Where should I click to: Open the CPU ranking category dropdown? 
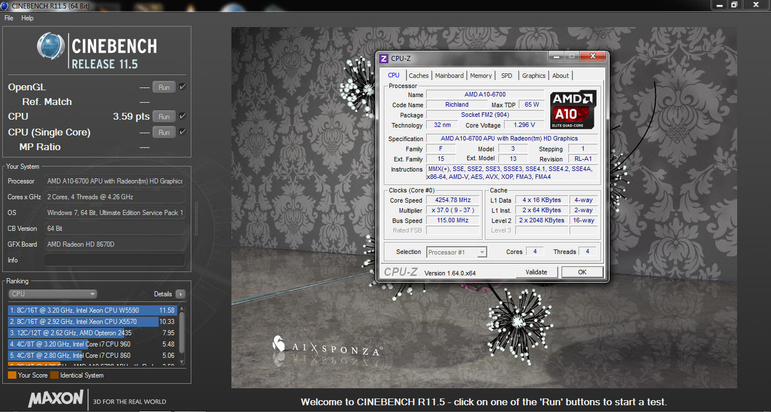(x=53, y=294)
